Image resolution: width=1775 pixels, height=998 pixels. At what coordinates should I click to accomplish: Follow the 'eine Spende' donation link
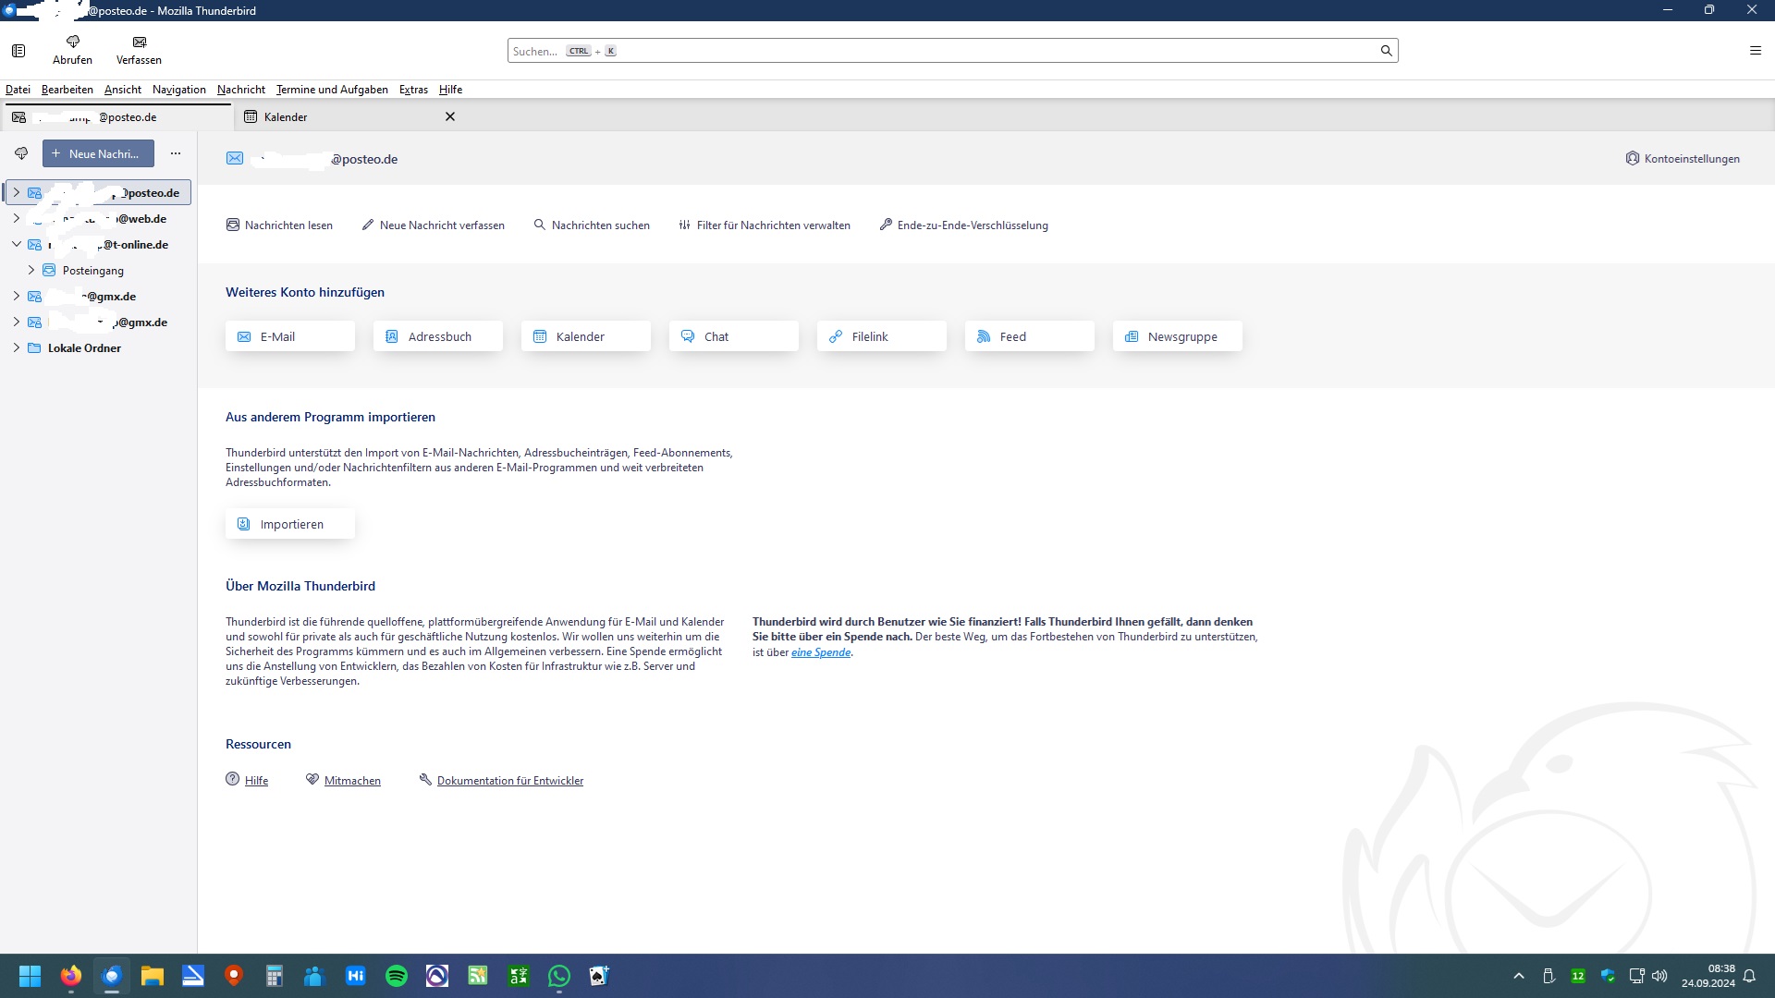tap(820, 652)
